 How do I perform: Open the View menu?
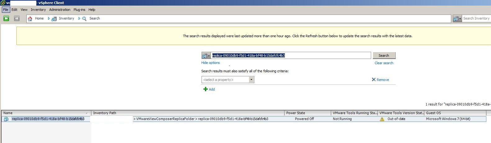tap(24, 10)
